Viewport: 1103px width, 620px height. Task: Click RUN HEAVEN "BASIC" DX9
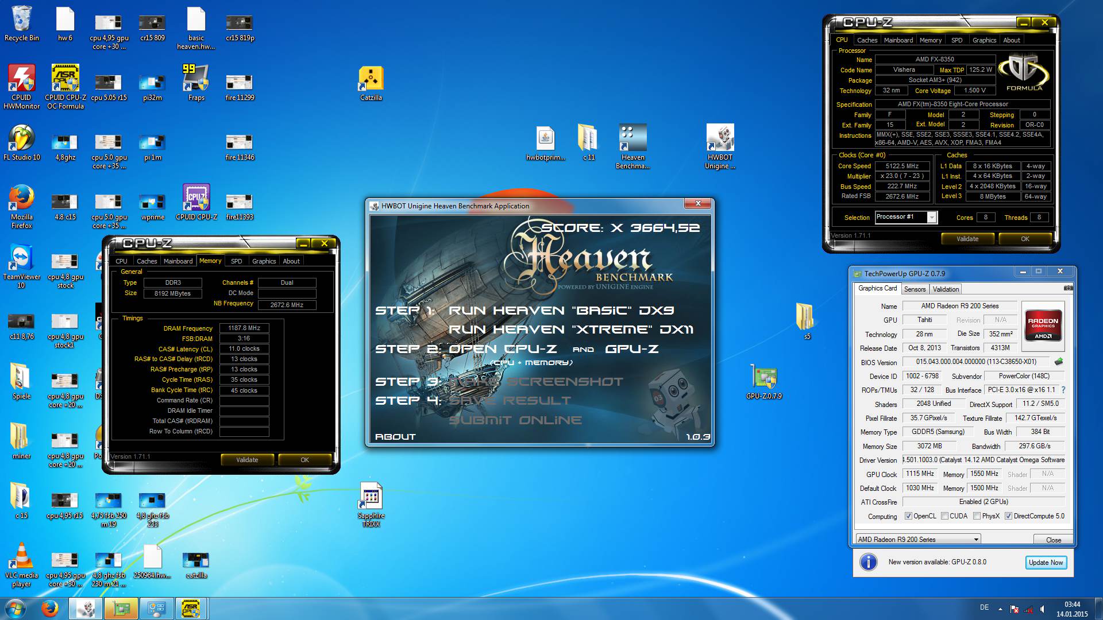click(561, 311)
